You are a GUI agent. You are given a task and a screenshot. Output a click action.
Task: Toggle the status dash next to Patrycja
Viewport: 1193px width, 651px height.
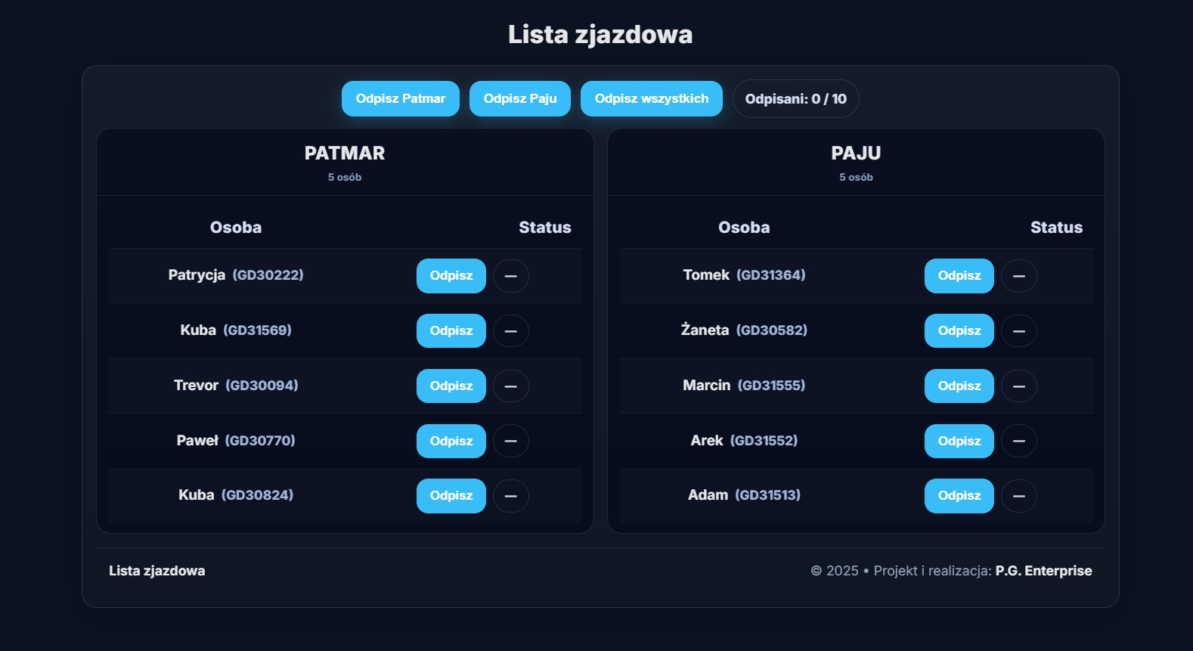coord(511,276)
